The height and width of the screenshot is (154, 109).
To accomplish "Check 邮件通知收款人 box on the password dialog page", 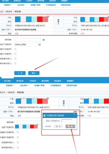I will click(x=18, y=147).
